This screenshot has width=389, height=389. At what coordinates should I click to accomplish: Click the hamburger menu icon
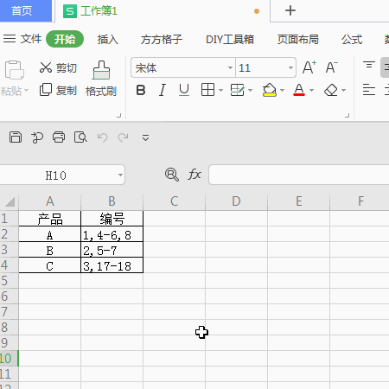coord(10,39)
